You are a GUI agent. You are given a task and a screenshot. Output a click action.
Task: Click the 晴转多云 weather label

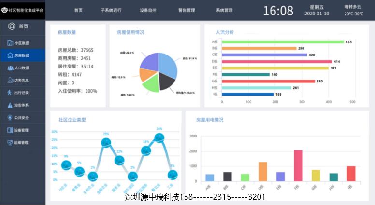[x=352, y=7]
